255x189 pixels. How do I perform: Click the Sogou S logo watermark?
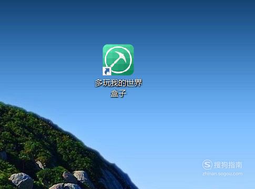point(207,164)
